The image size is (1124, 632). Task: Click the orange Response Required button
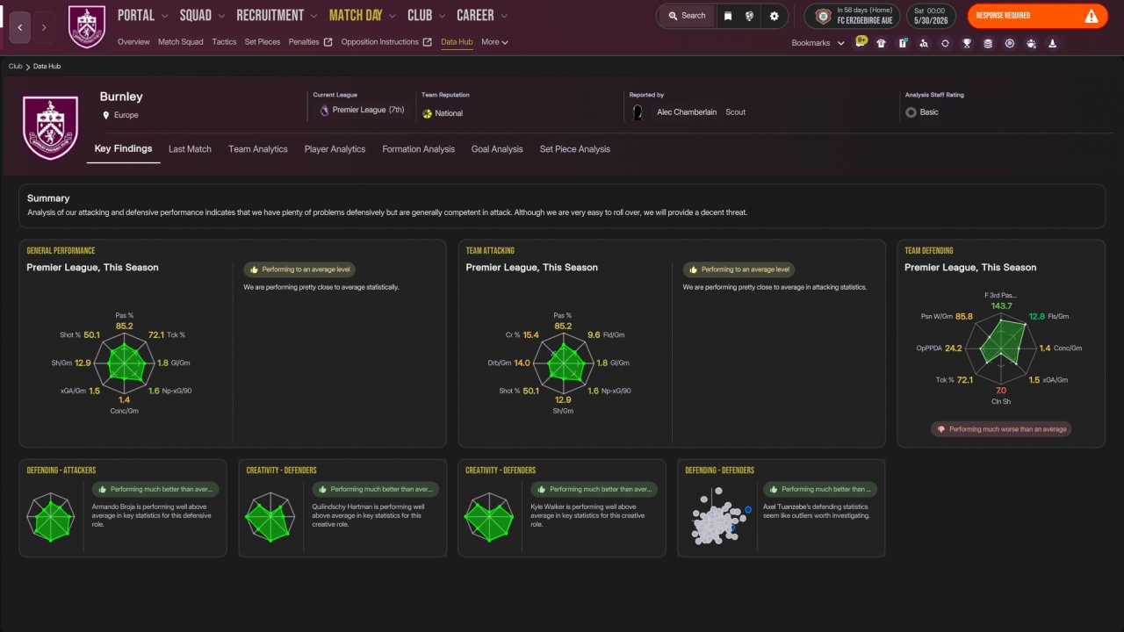1038,16
